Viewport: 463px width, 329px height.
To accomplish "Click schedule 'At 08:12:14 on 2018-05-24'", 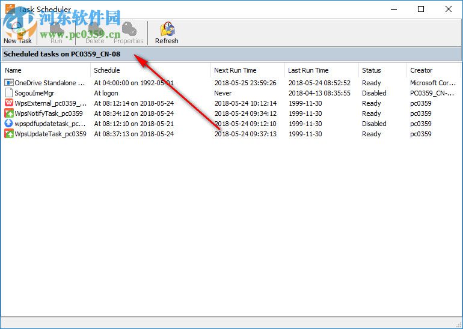I will tap(133, 103).
